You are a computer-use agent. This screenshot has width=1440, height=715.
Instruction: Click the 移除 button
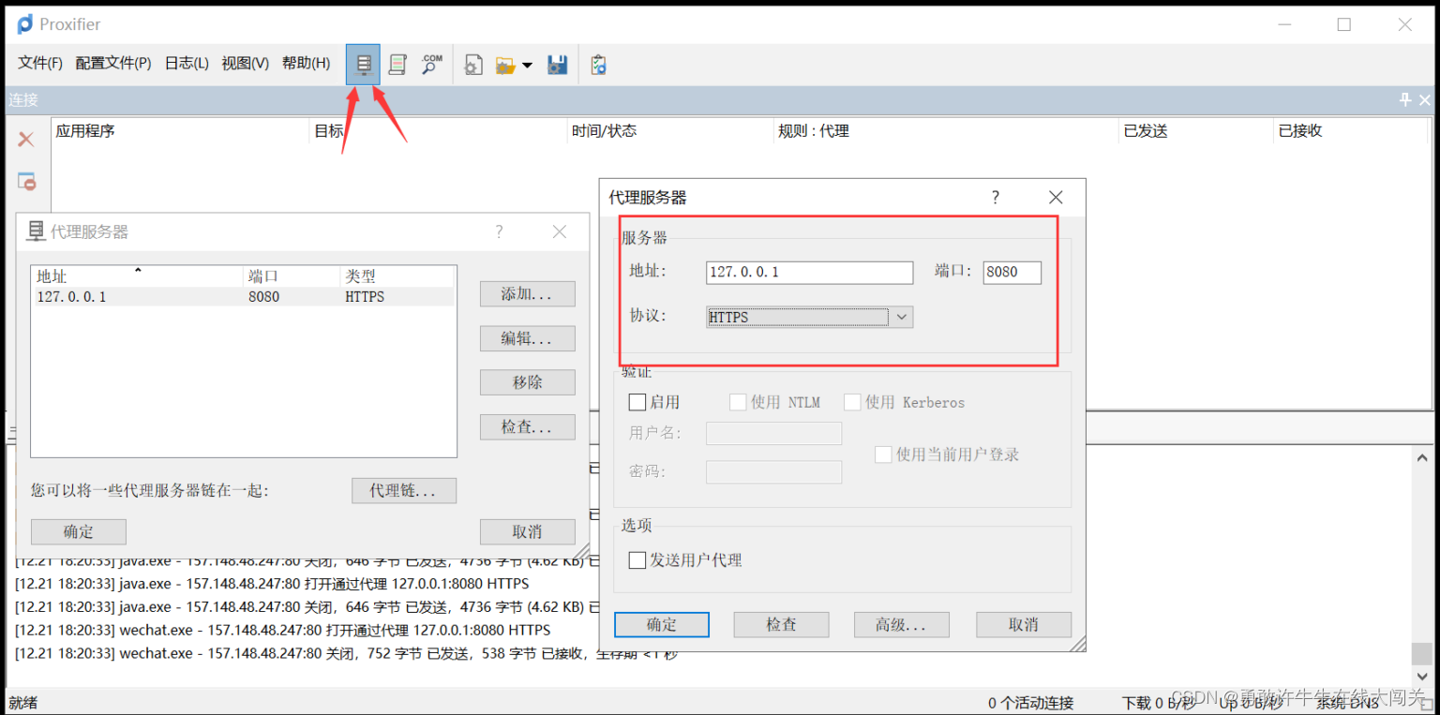click(527, 382)
